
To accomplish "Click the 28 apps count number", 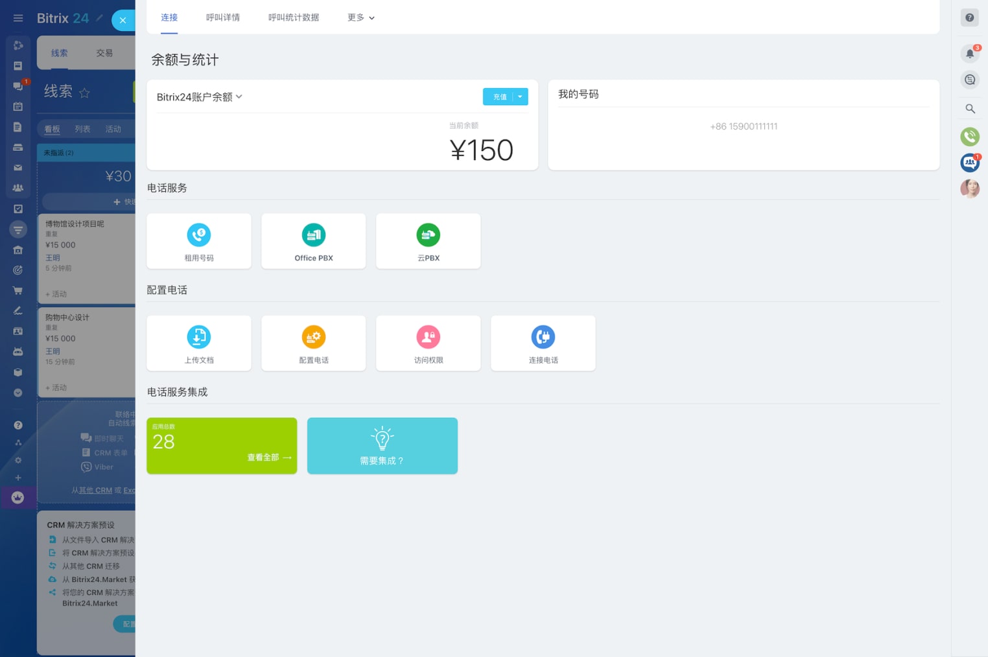I will tap(163, 442).
